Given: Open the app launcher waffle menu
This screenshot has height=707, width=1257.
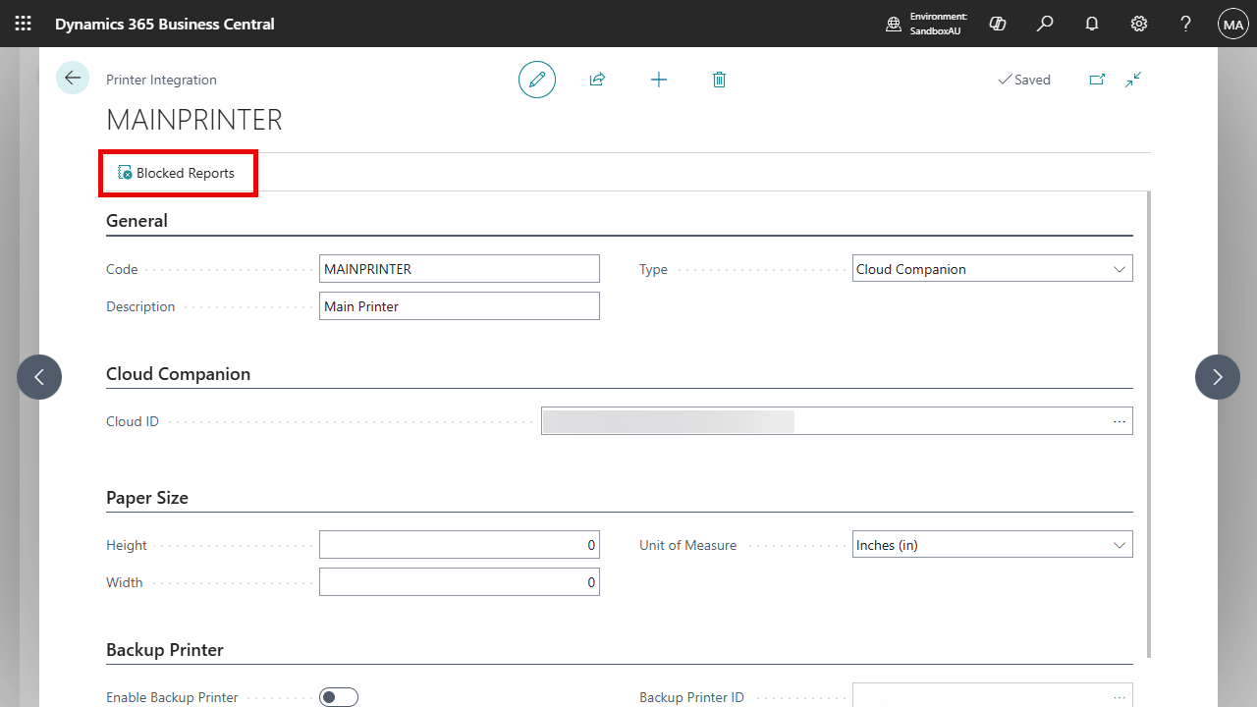Looking at the screenshot, I should pos(24,24).
